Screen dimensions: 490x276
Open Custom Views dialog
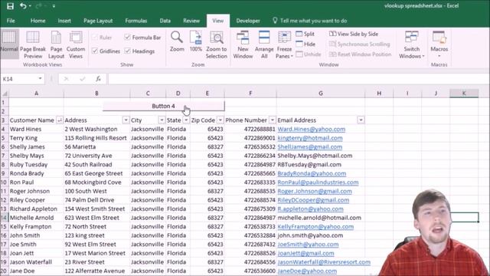point(76,44)
